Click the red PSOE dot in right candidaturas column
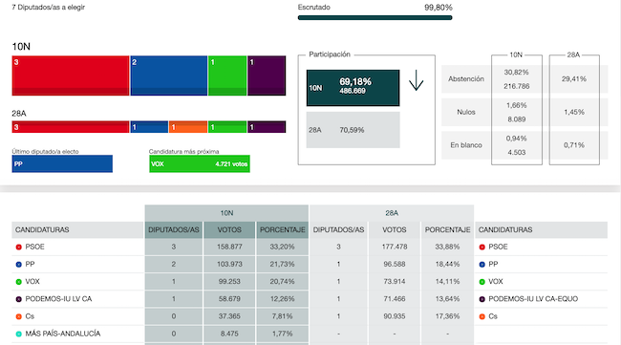The height and width of the screenshot is (345, 621). coord(482,248)
